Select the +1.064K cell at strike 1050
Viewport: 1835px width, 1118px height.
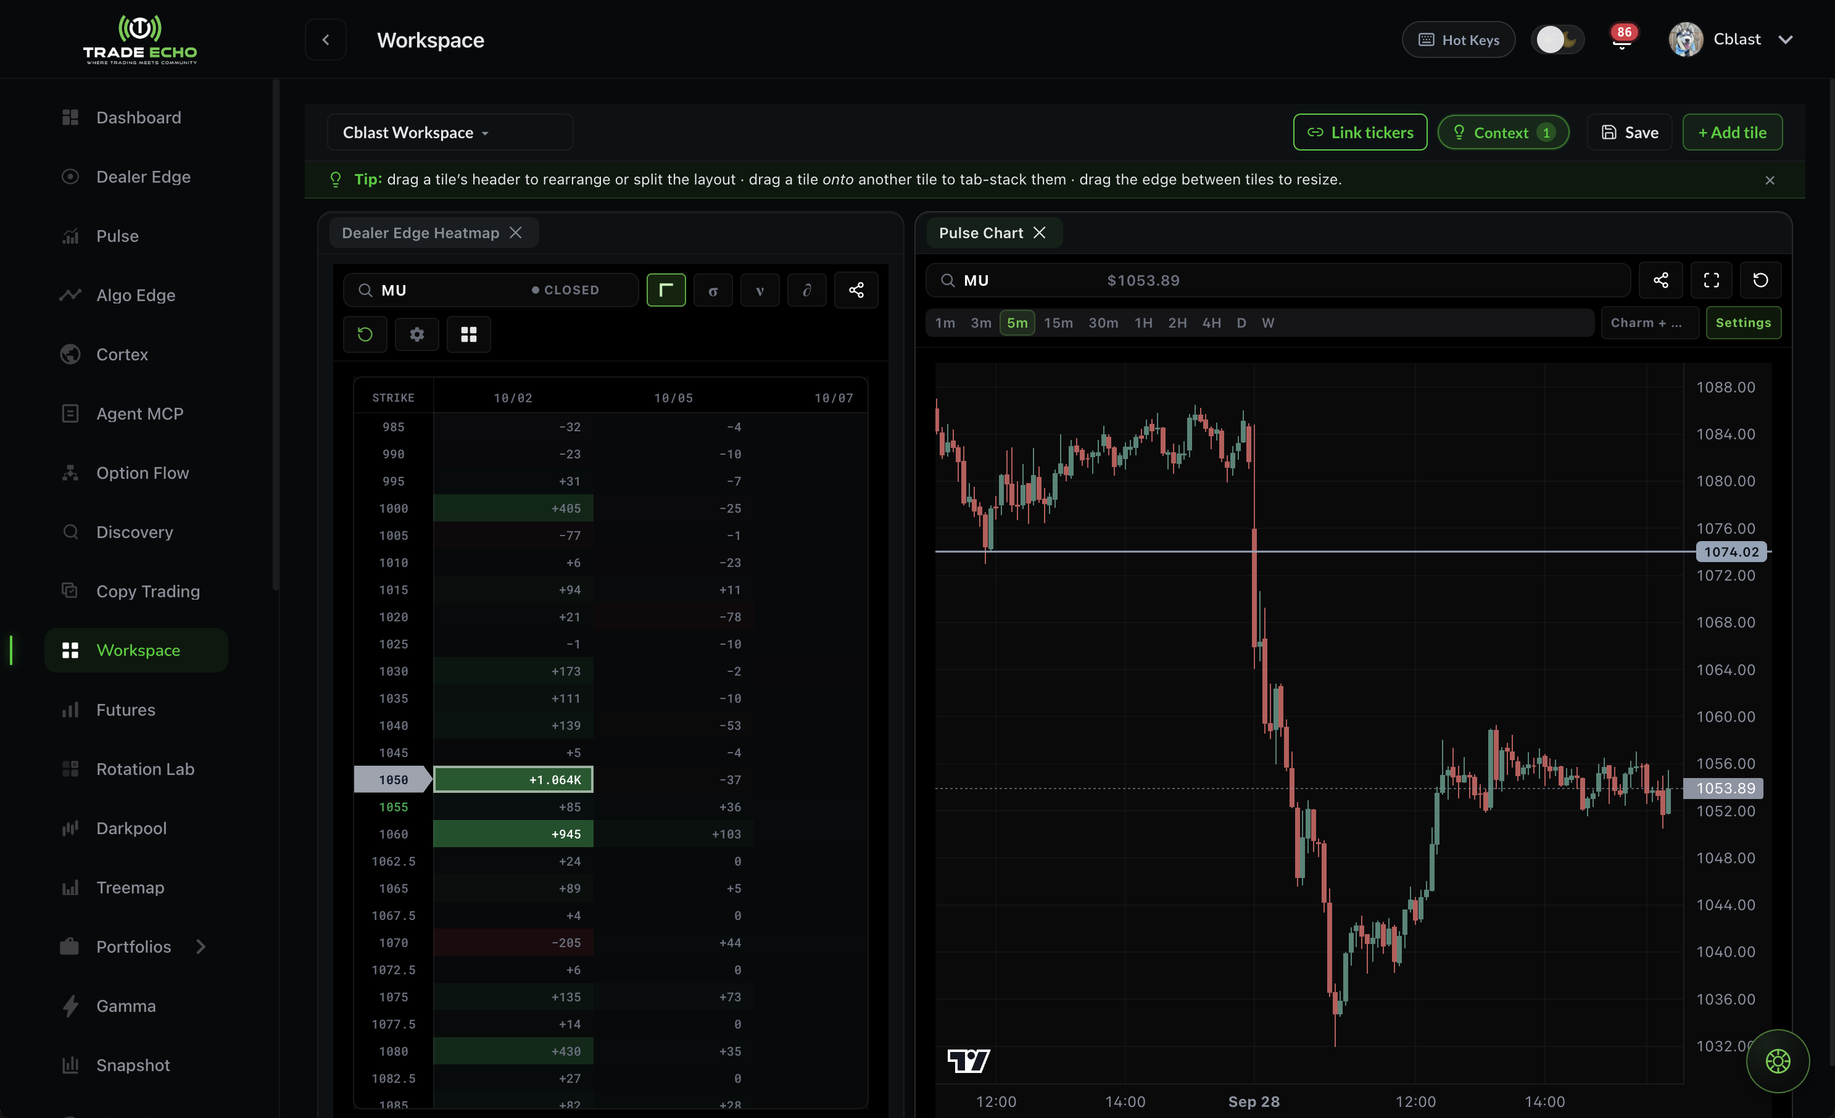pos(513,779)
